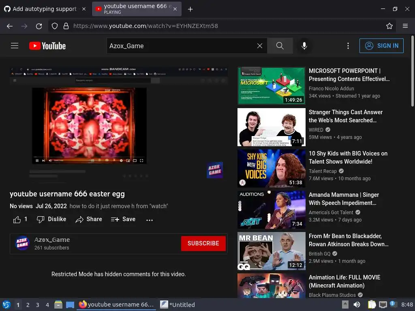Click the SIGN IN button
This screenshot has width=415, height=311.
tap(381, 46)
